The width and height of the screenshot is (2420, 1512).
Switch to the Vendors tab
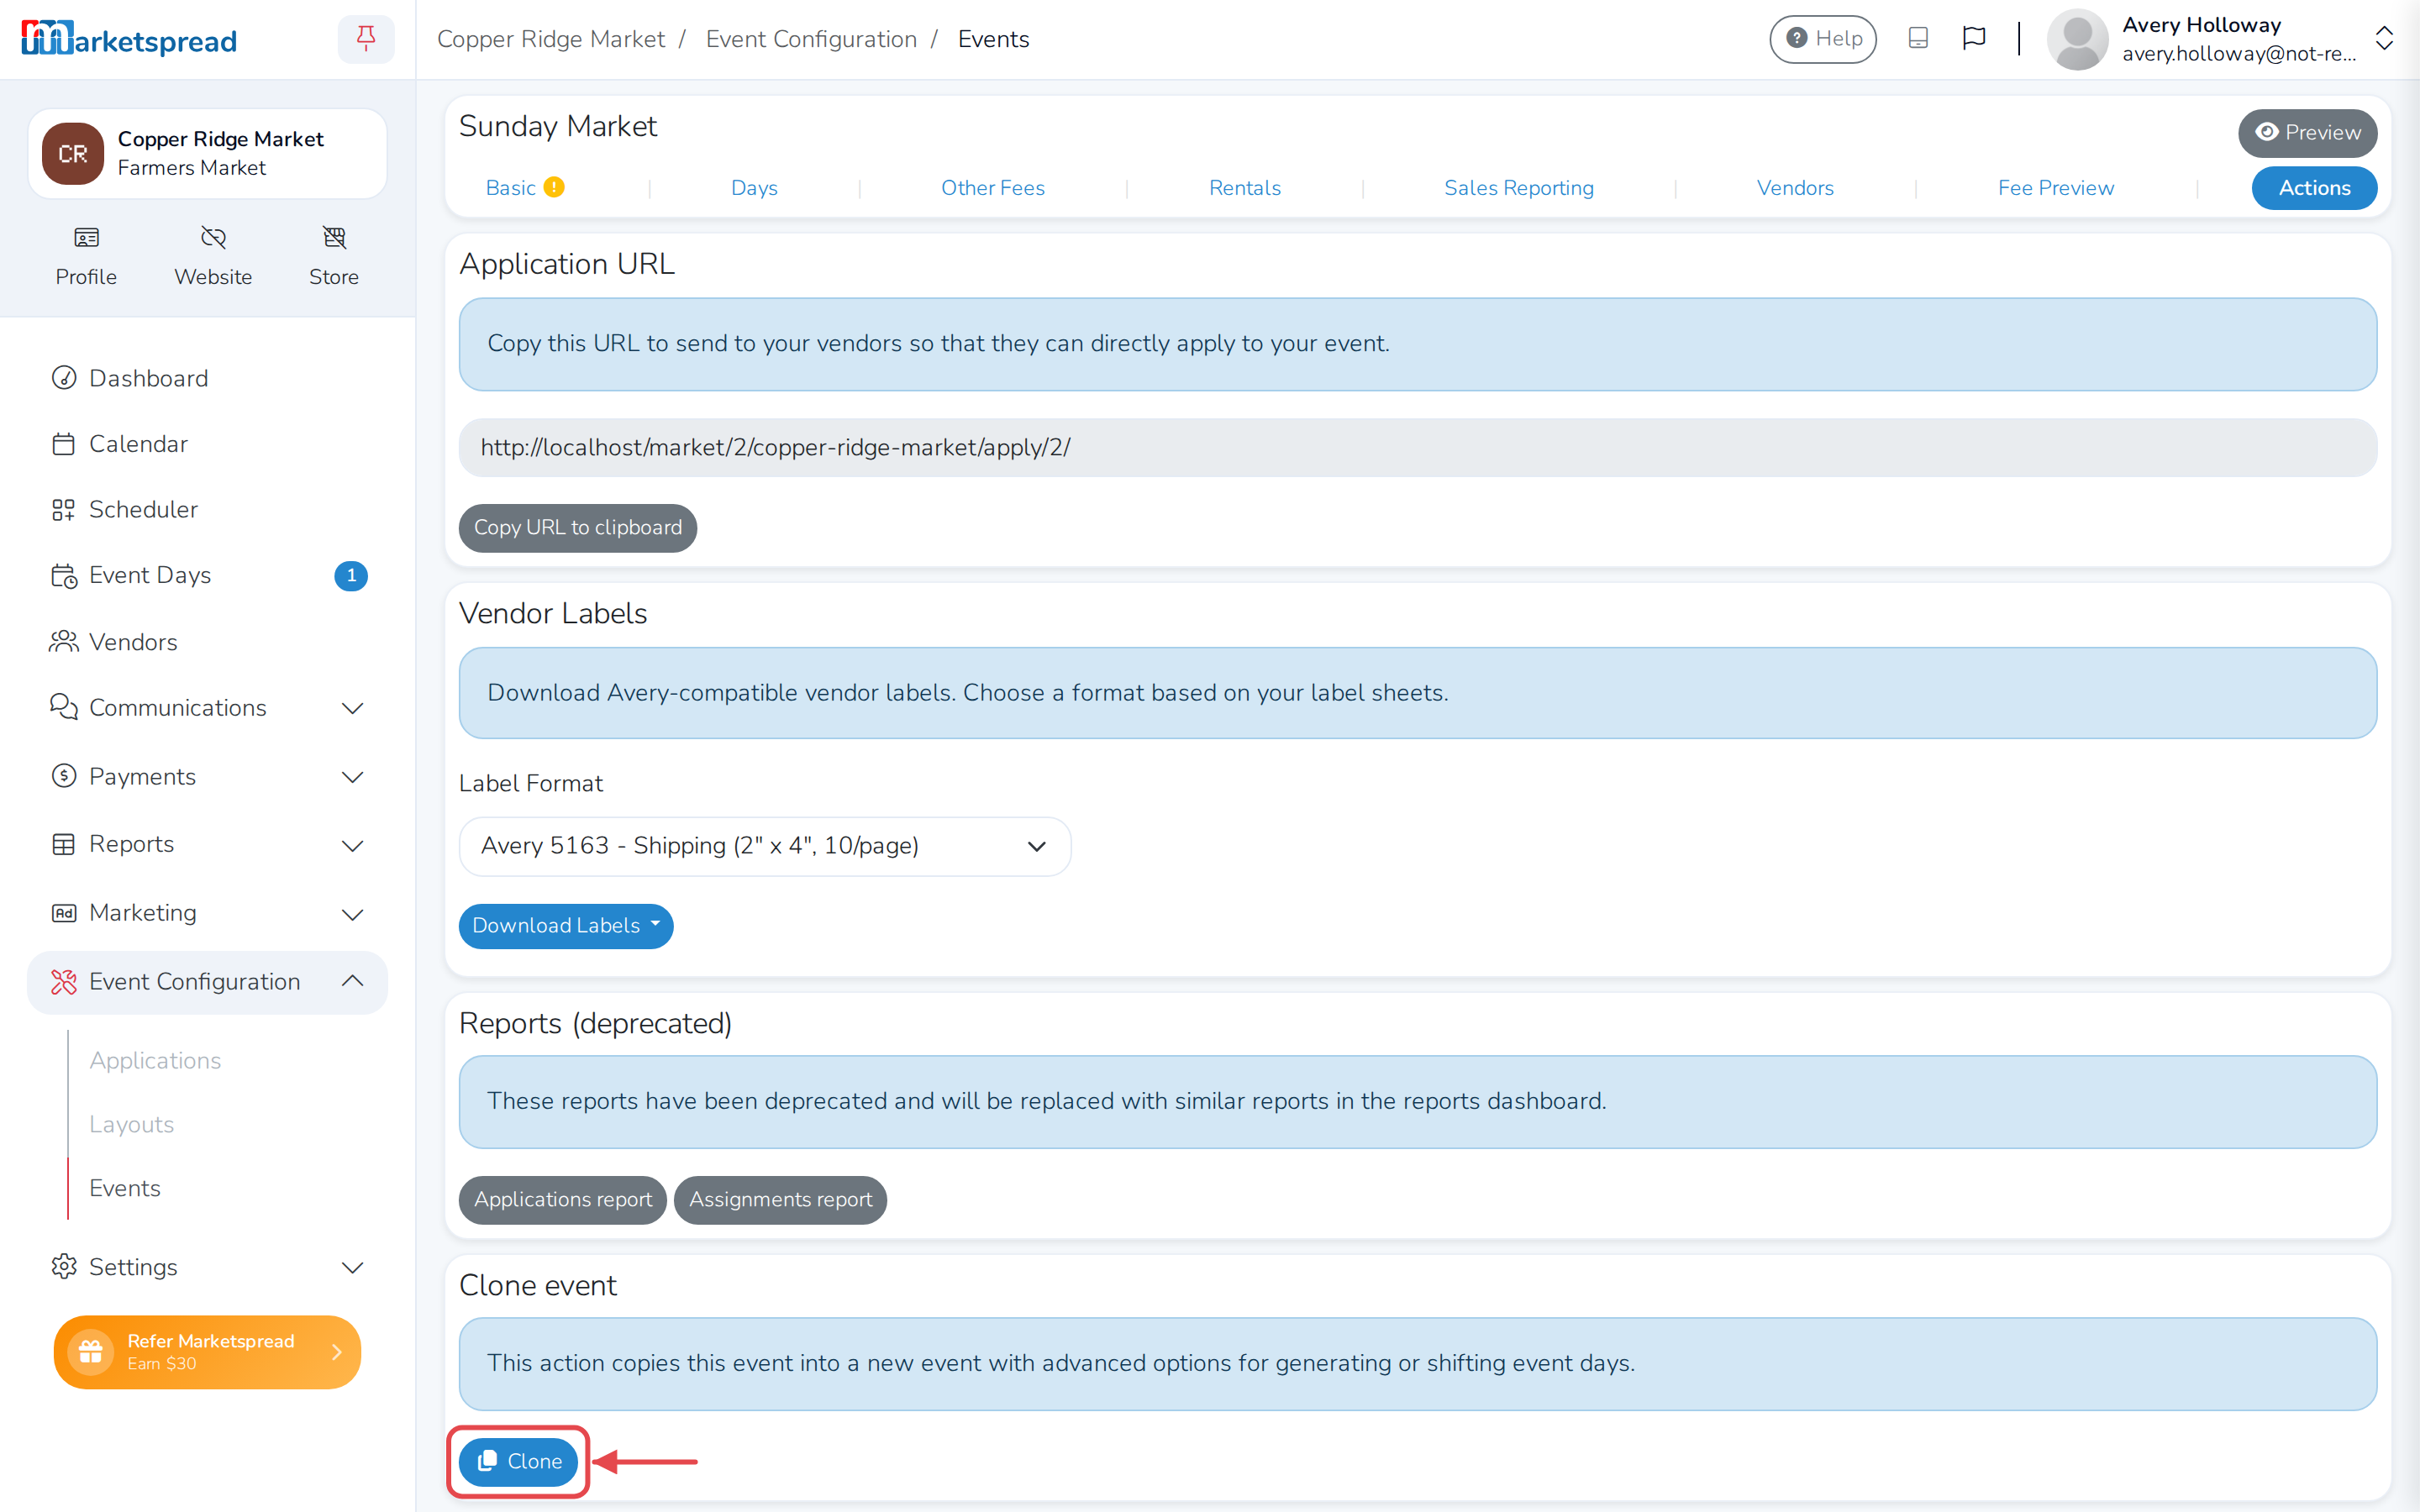coord(1795,188)
